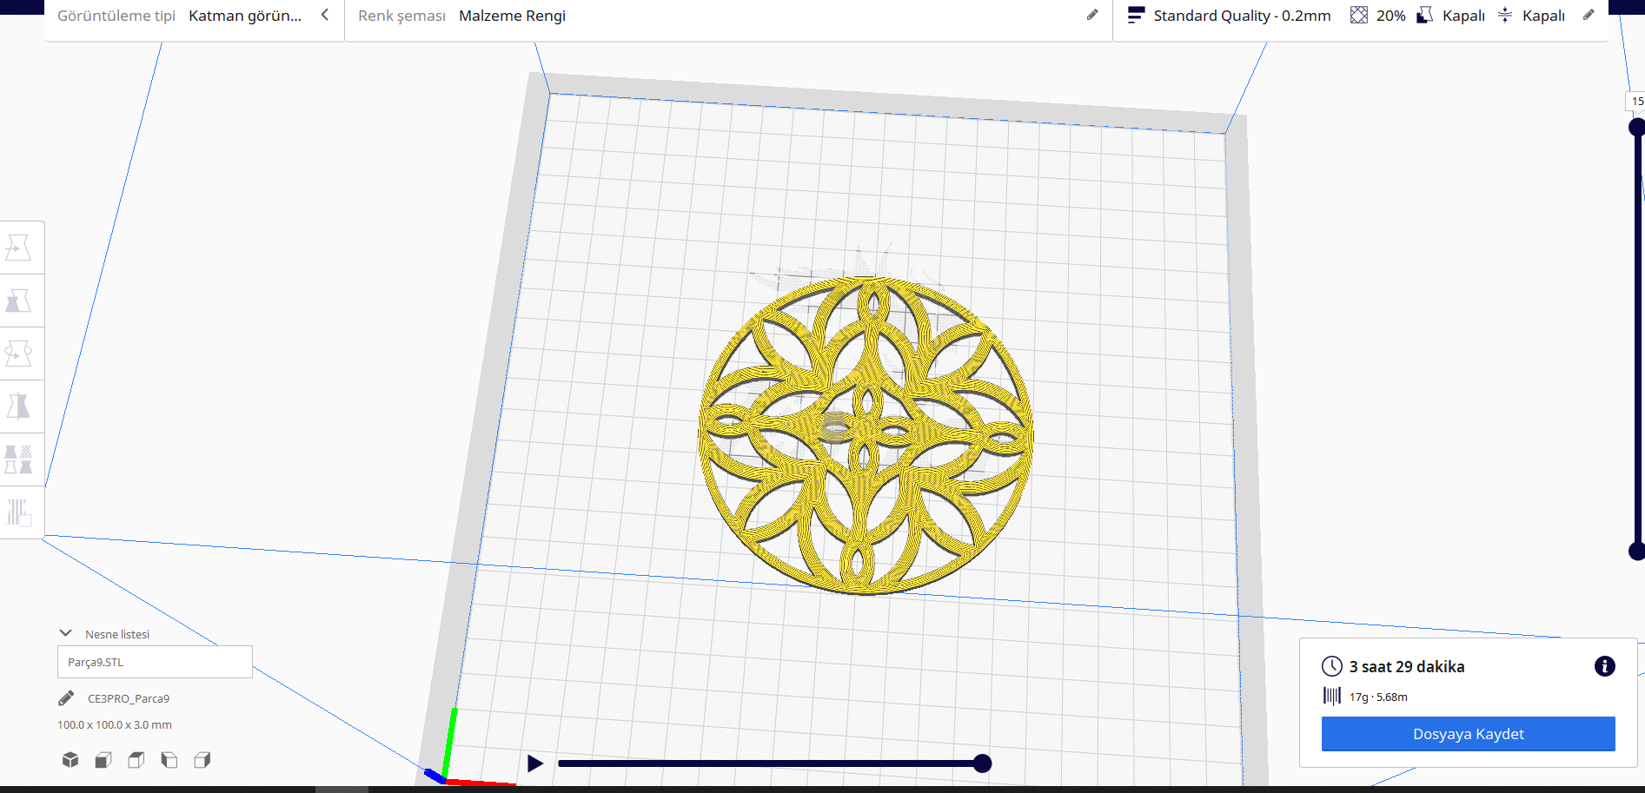Collapse the Nesne listesi object list
The width and height of the screenshot is (1645, 793).
(66, 633)
